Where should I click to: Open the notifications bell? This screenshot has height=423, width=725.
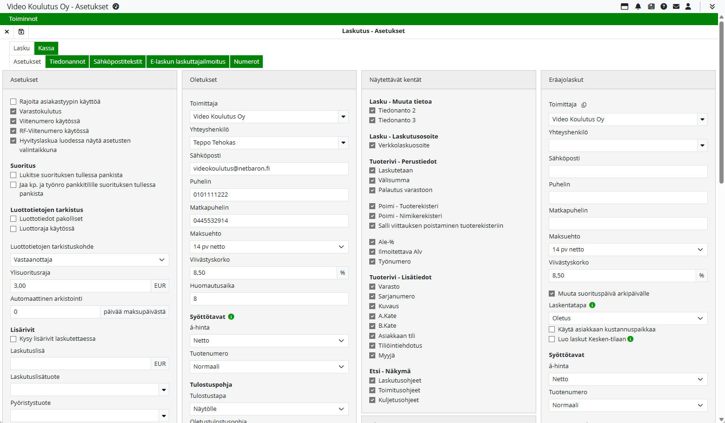coord(638,7)
